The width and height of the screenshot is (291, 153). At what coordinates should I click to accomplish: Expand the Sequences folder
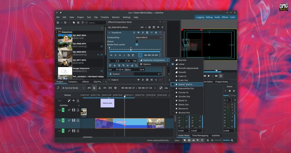(56, 32)
